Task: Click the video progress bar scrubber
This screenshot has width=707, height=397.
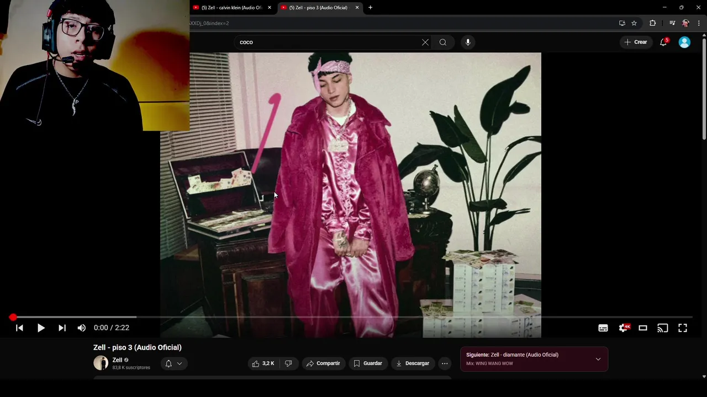Action: 13,317
